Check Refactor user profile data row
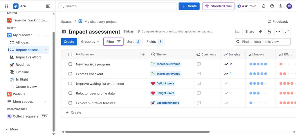 (x=70, y=93)
